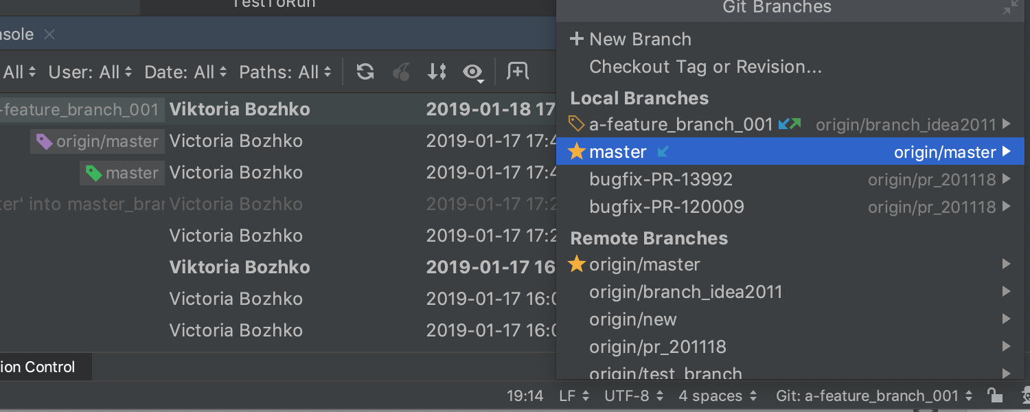
Task: Open the eye Quick Settings icon
Action: 473,72
